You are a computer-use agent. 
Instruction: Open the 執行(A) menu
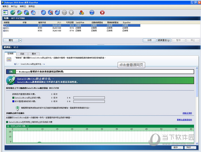tap(14, 6)
